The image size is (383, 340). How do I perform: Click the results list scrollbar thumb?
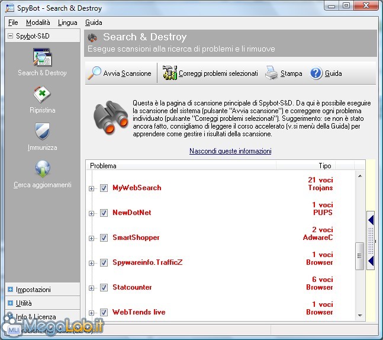tap(359, 256)
